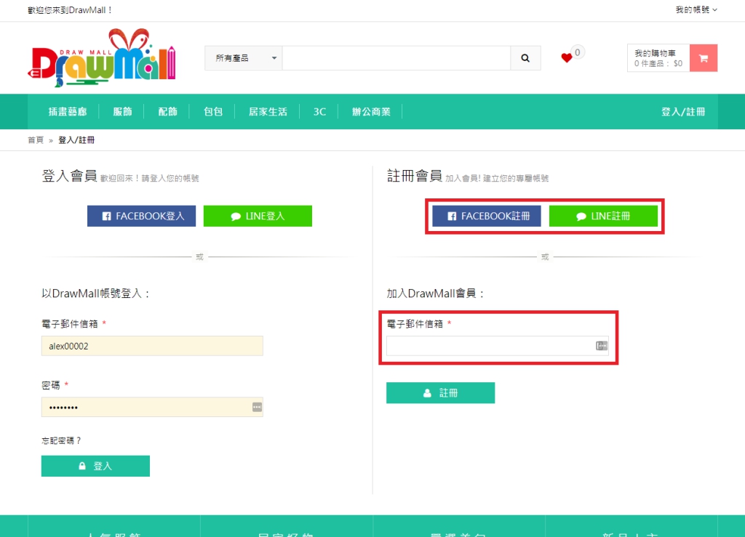Click the LINE chat icon on LINE註冊 button

pyautogui.click(x=581, y=215)
